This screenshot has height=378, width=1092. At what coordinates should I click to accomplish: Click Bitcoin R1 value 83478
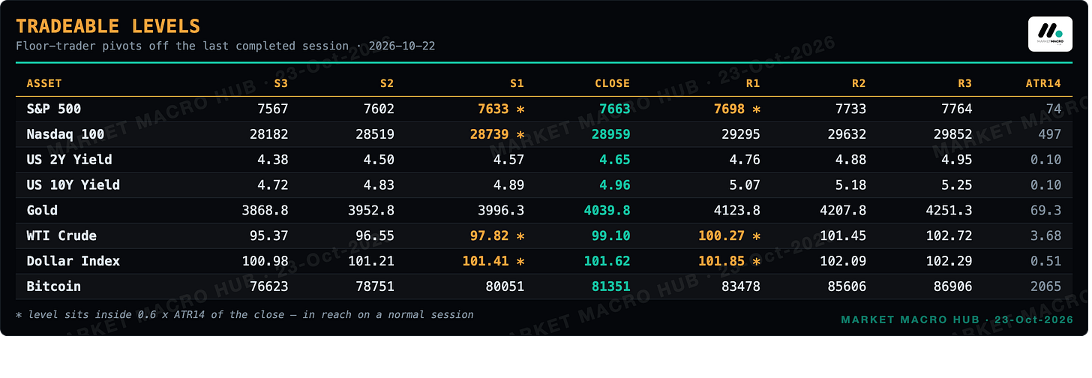pos(741,286)
